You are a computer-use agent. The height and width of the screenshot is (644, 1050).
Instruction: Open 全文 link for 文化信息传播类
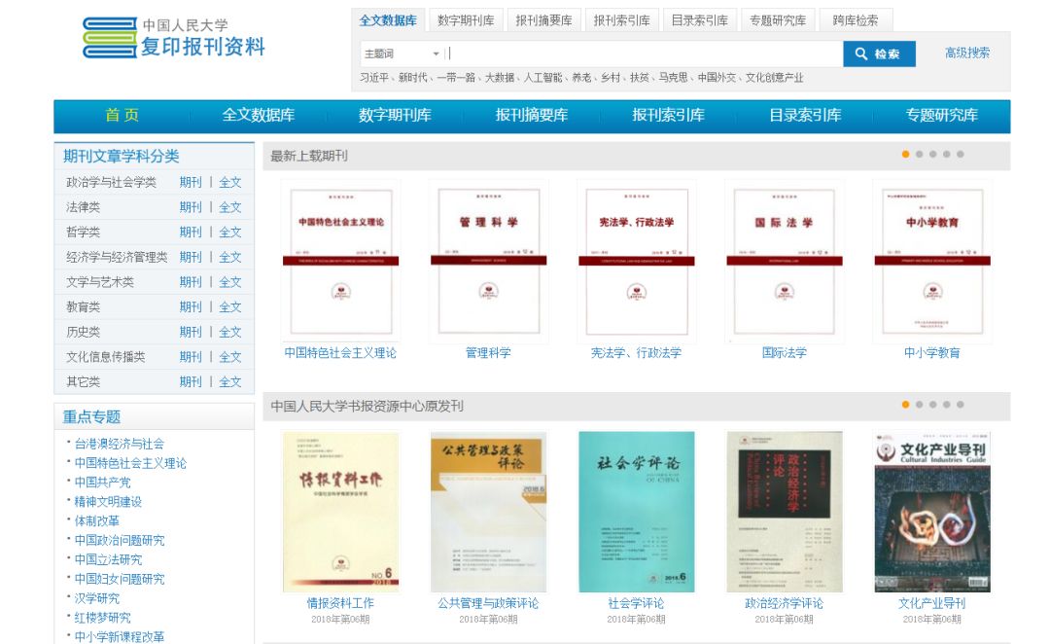click(x=229, y=356)
